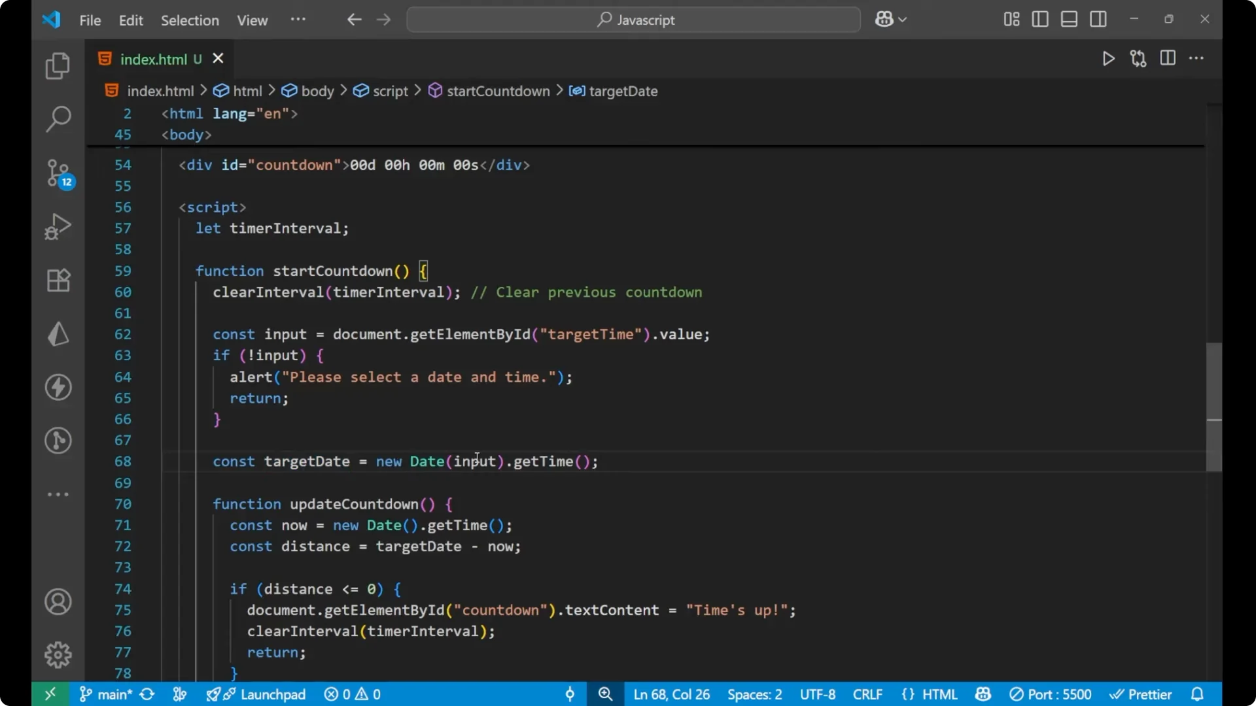1256x706 pixels.
Task: Open the accounts icon in activity bar
Action: click(x=58, y=601)
